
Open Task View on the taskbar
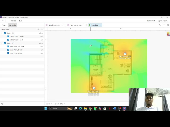[x=76, y=108]
